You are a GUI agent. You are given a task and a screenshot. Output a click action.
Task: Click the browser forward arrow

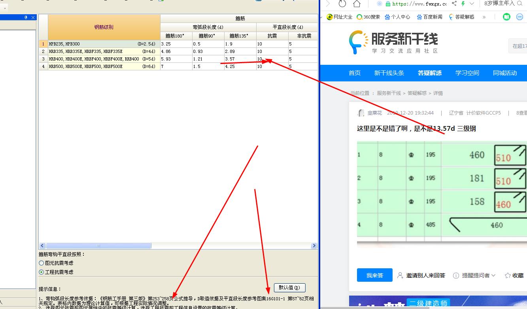click(x=328, y=4)
